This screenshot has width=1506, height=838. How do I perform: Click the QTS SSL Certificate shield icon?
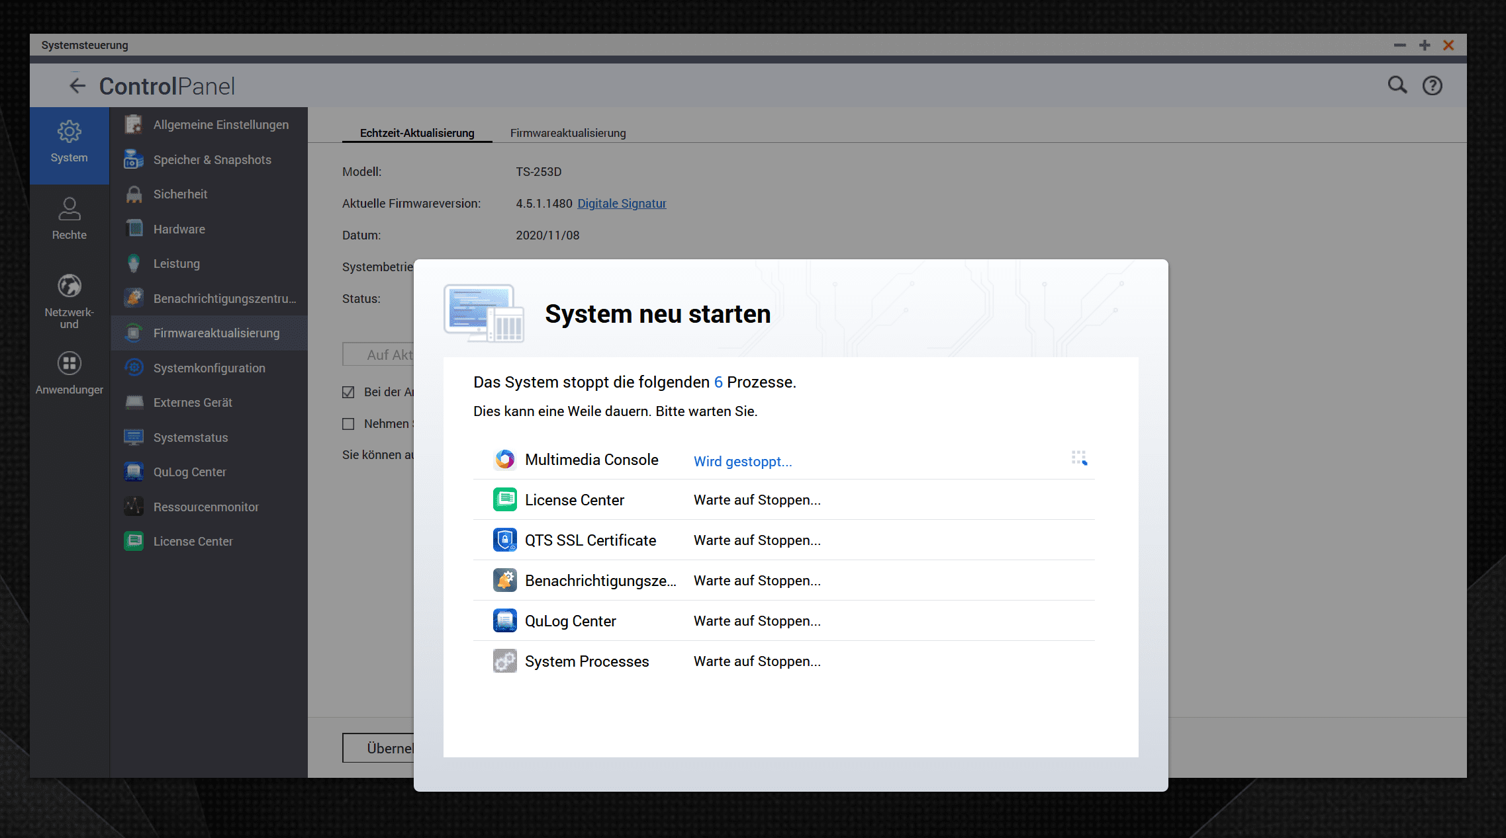504,540
